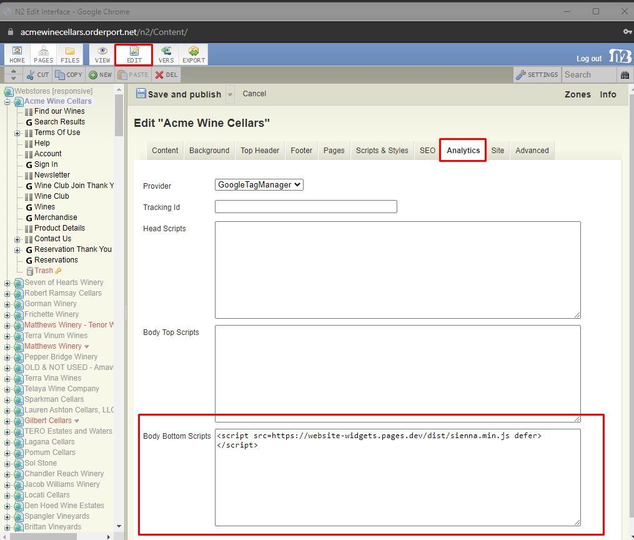Click the Log out link
The width and height of the screenshot is (634, 540).
coord(588,59)
